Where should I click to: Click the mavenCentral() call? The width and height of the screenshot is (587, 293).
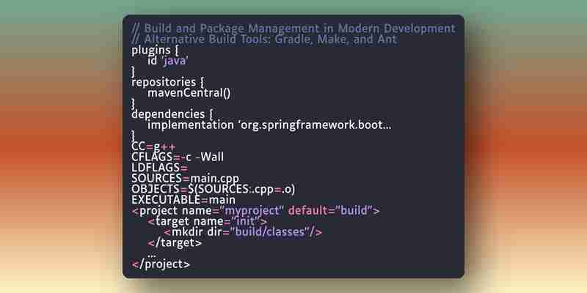coord(189,93)
